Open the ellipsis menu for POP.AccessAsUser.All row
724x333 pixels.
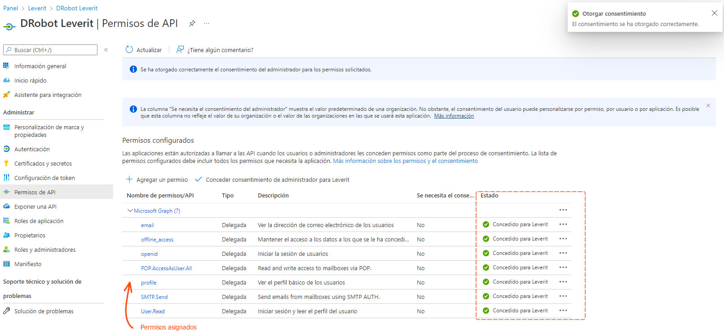pos(563,267)
